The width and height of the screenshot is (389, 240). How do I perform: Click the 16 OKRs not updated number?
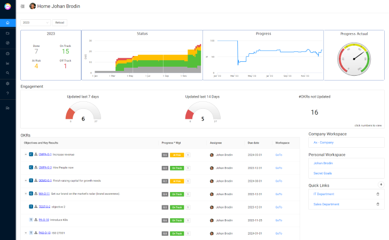[314, 113]
